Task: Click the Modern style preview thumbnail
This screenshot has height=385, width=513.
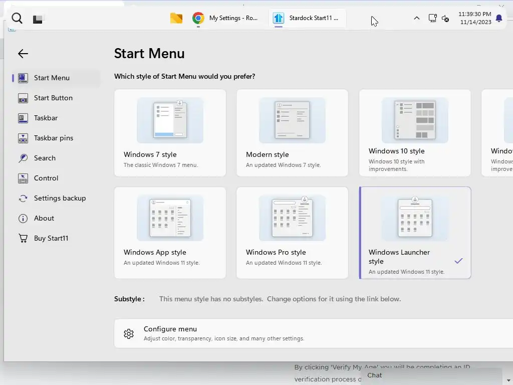Action: tap(292, 120)
